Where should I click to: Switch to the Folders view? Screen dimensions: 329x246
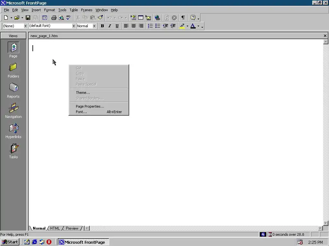[x=13, y=71]
